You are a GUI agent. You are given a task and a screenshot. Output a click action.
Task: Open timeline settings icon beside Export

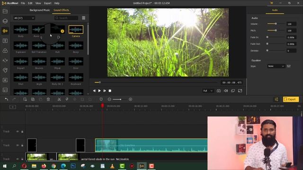[276, 99]
